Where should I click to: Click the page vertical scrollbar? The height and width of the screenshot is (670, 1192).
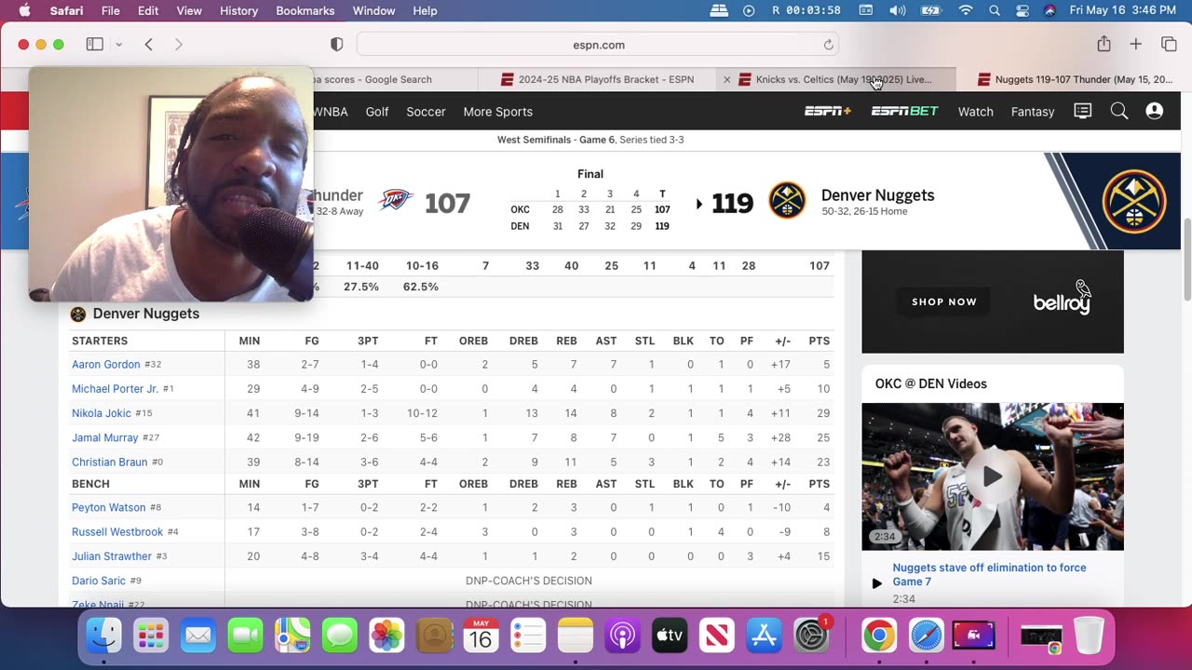(x=1186, y=261)
